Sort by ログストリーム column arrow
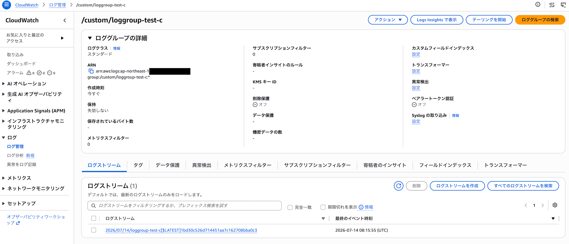Screen dimensions: 569x244 [323, 219]
